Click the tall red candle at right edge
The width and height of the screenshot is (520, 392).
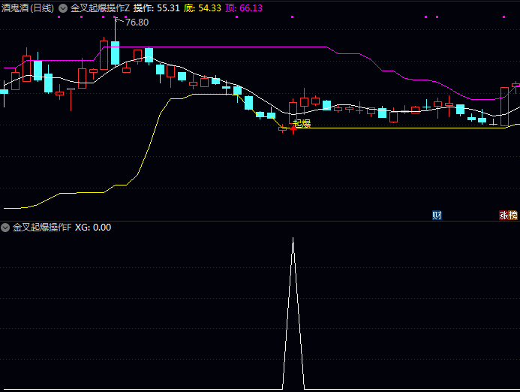point(505,105)
